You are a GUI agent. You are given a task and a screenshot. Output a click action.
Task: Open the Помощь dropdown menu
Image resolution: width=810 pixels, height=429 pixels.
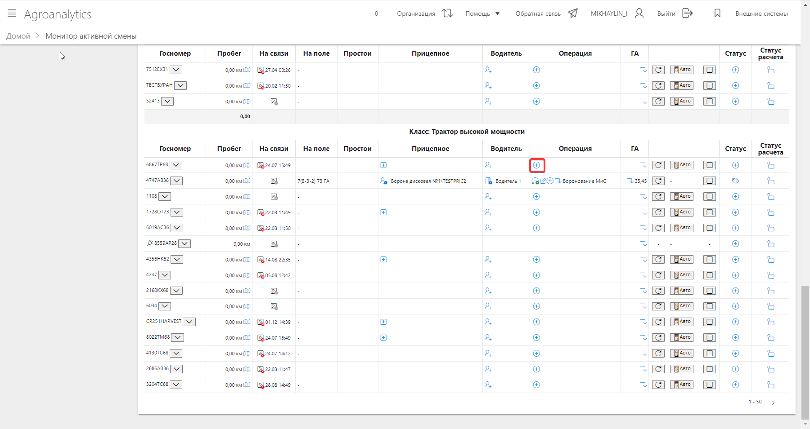482,13
